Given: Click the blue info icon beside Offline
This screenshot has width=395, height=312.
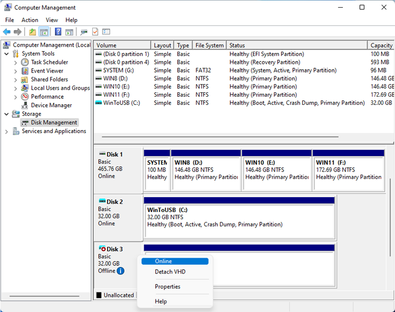Looking at the screenshot, I should pos(121,271).
